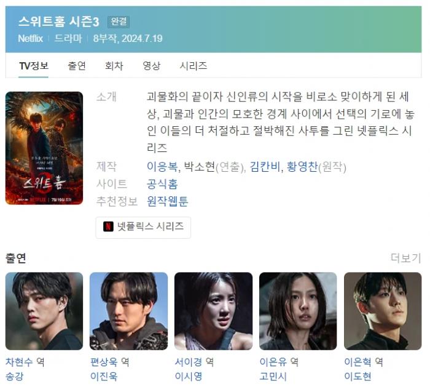Open the 원작웹툰 recommendation link
Screen dimensions: 430x389
[x=167, y=201]
